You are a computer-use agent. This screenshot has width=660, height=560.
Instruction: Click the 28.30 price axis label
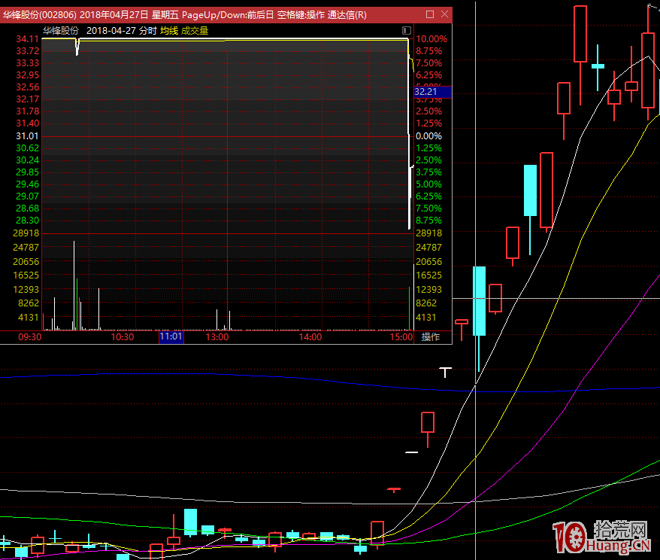tap(27, 221)
